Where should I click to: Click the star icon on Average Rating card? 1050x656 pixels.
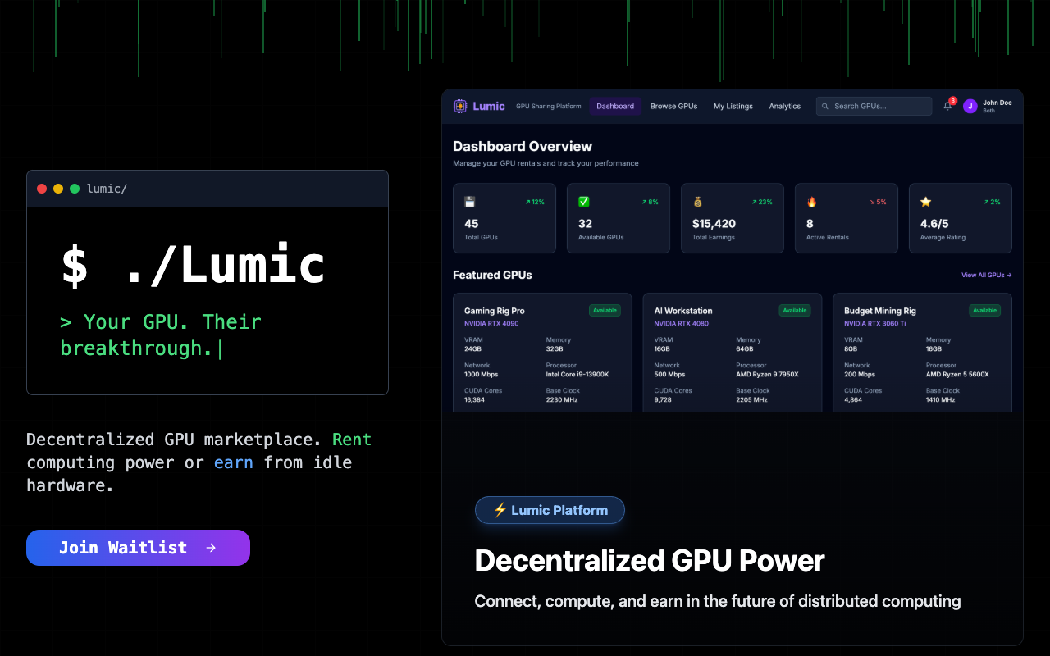point(924,201)
